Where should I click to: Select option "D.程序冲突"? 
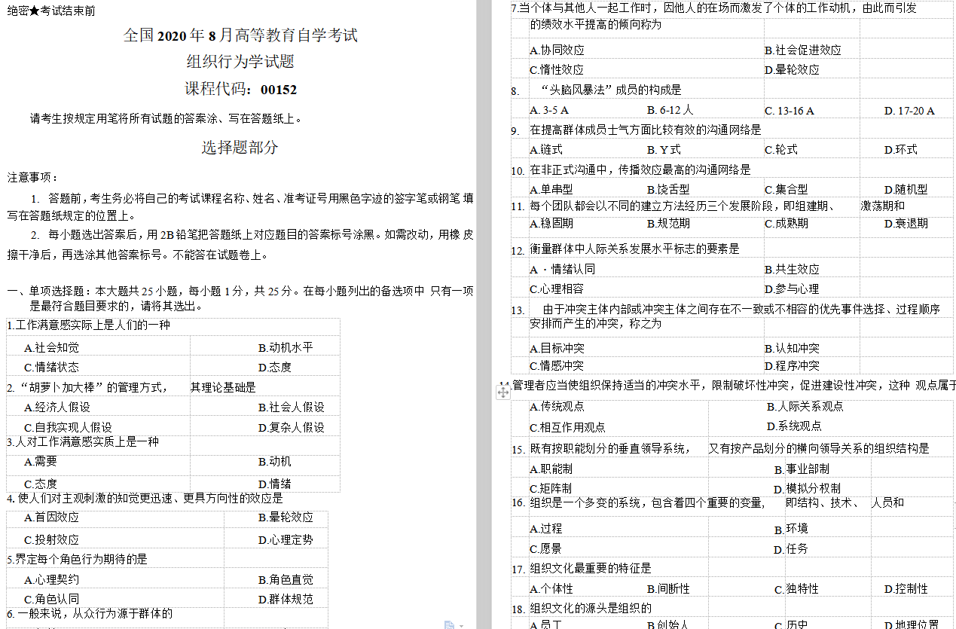pyautogui.click(x=792, y=366)
